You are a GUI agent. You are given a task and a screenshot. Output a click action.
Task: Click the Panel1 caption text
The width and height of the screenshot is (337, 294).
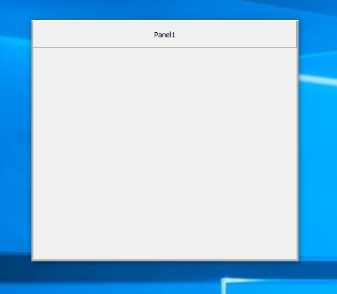coord(164,35)
